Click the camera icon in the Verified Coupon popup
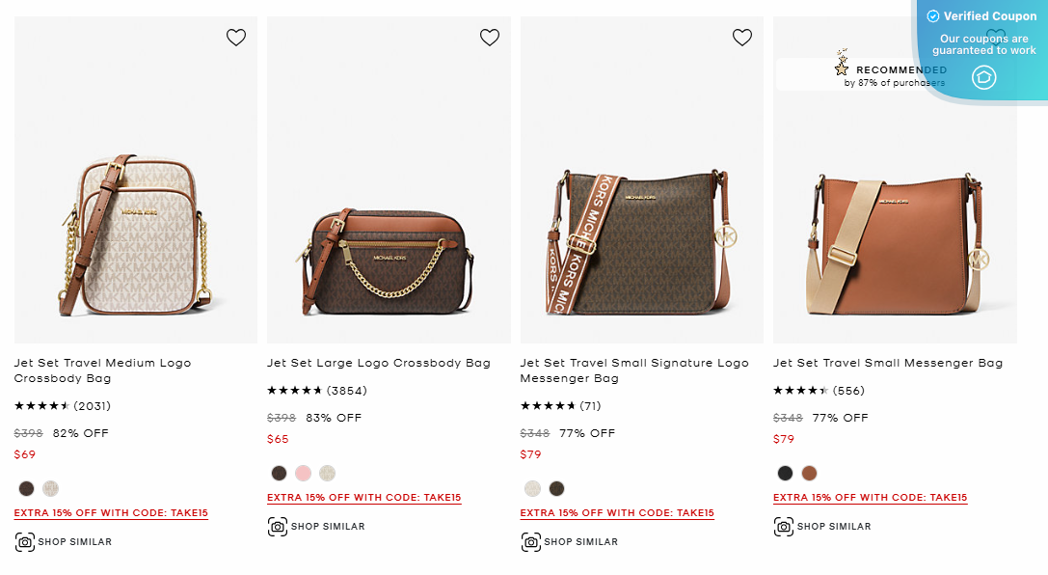 point(983,77)
